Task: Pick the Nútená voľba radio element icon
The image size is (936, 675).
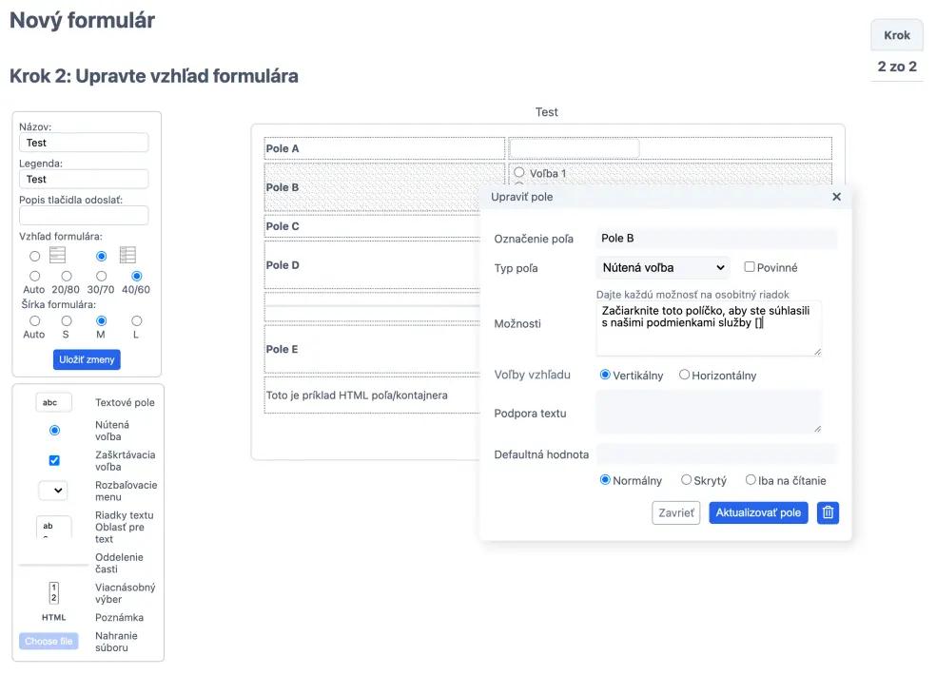Action: (54, 431)
